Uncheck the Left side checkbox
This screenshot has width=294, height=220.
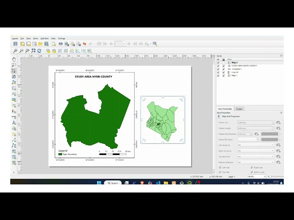point(220,167)
